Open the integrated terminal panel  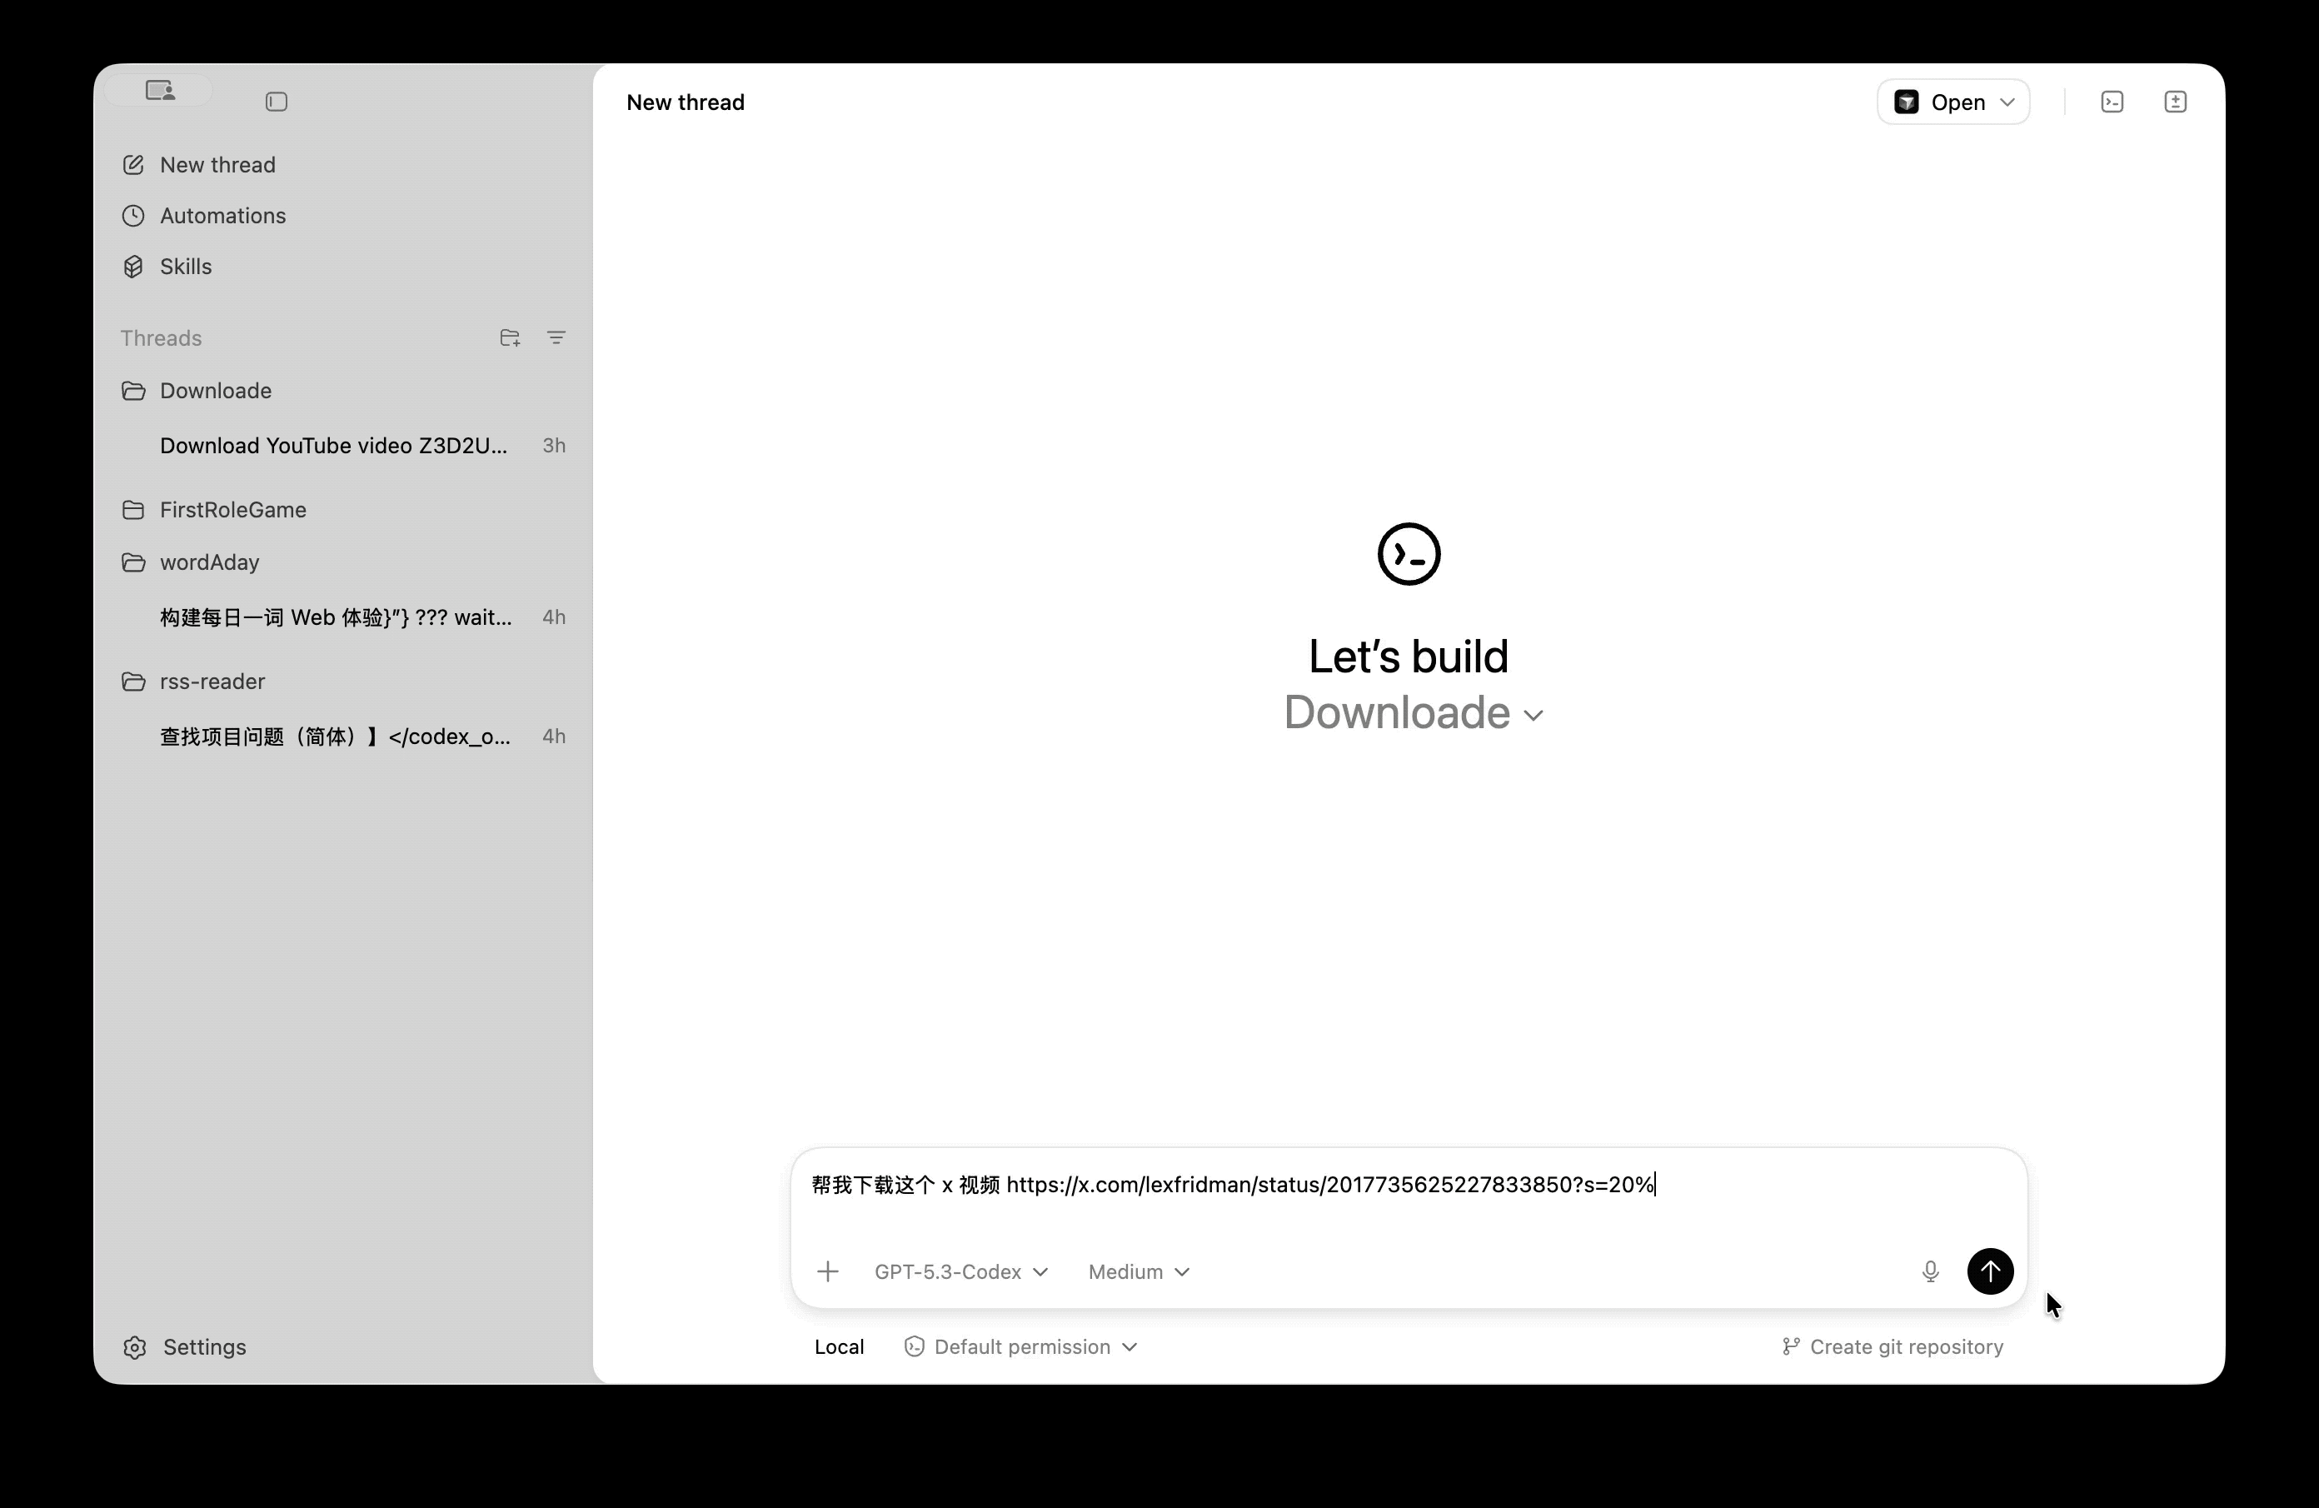pos(2112,101)
